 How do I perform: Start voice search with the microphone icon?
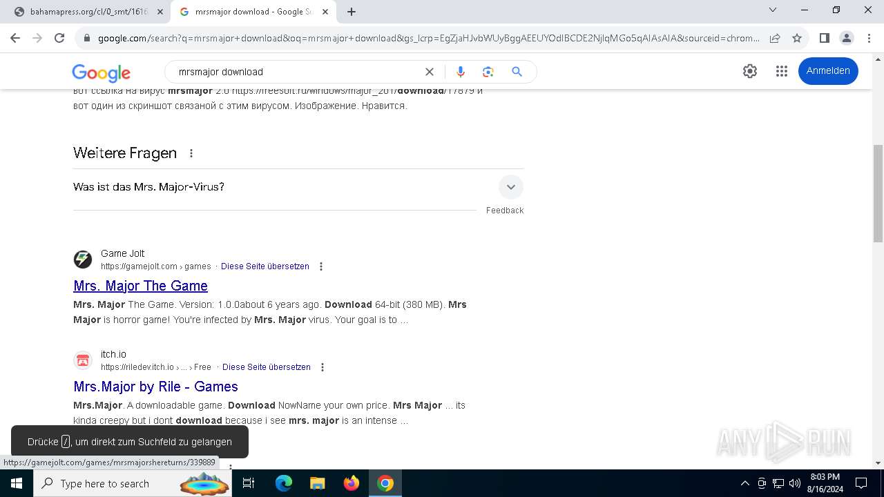click(x=461, y=72)
